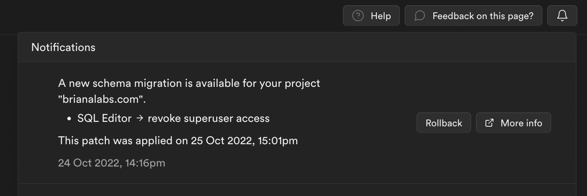The height and width of the screenshot is (196, 587).
Task: Click the divider line below the notification
Action: (x=297, y=184)
